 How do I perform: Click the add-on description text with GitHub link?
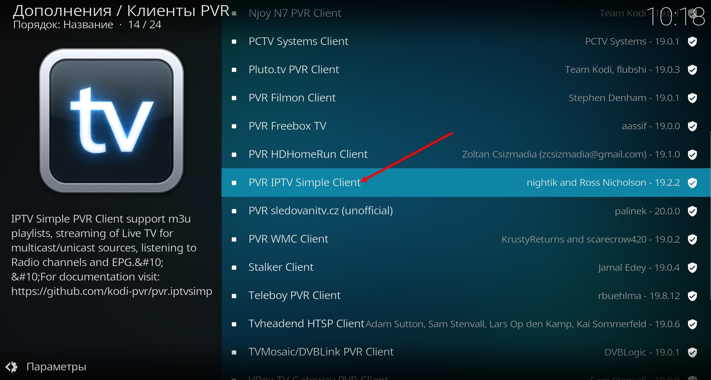[111, 255]
